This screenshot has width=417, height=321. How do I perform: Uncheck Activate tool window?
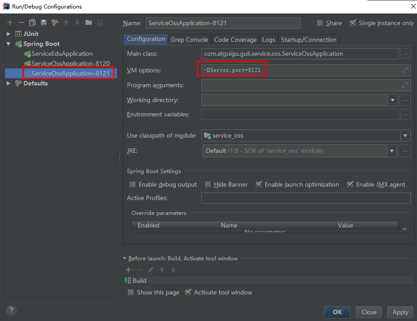[188, 292]
